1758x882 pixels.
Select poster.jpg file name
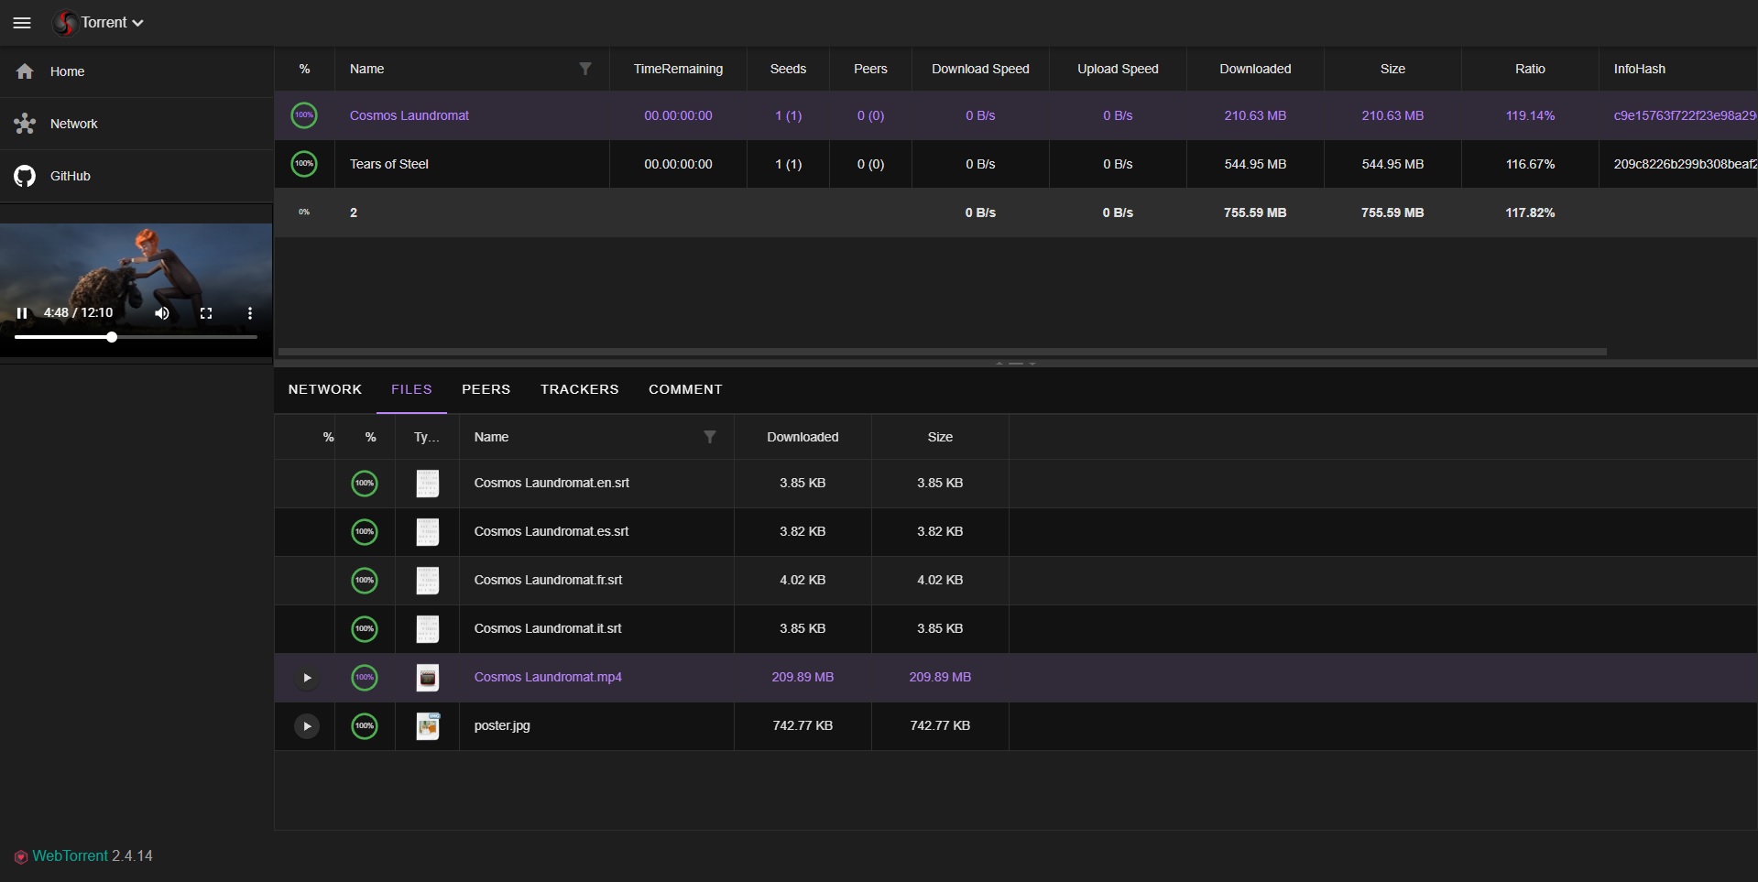point(502,725)
